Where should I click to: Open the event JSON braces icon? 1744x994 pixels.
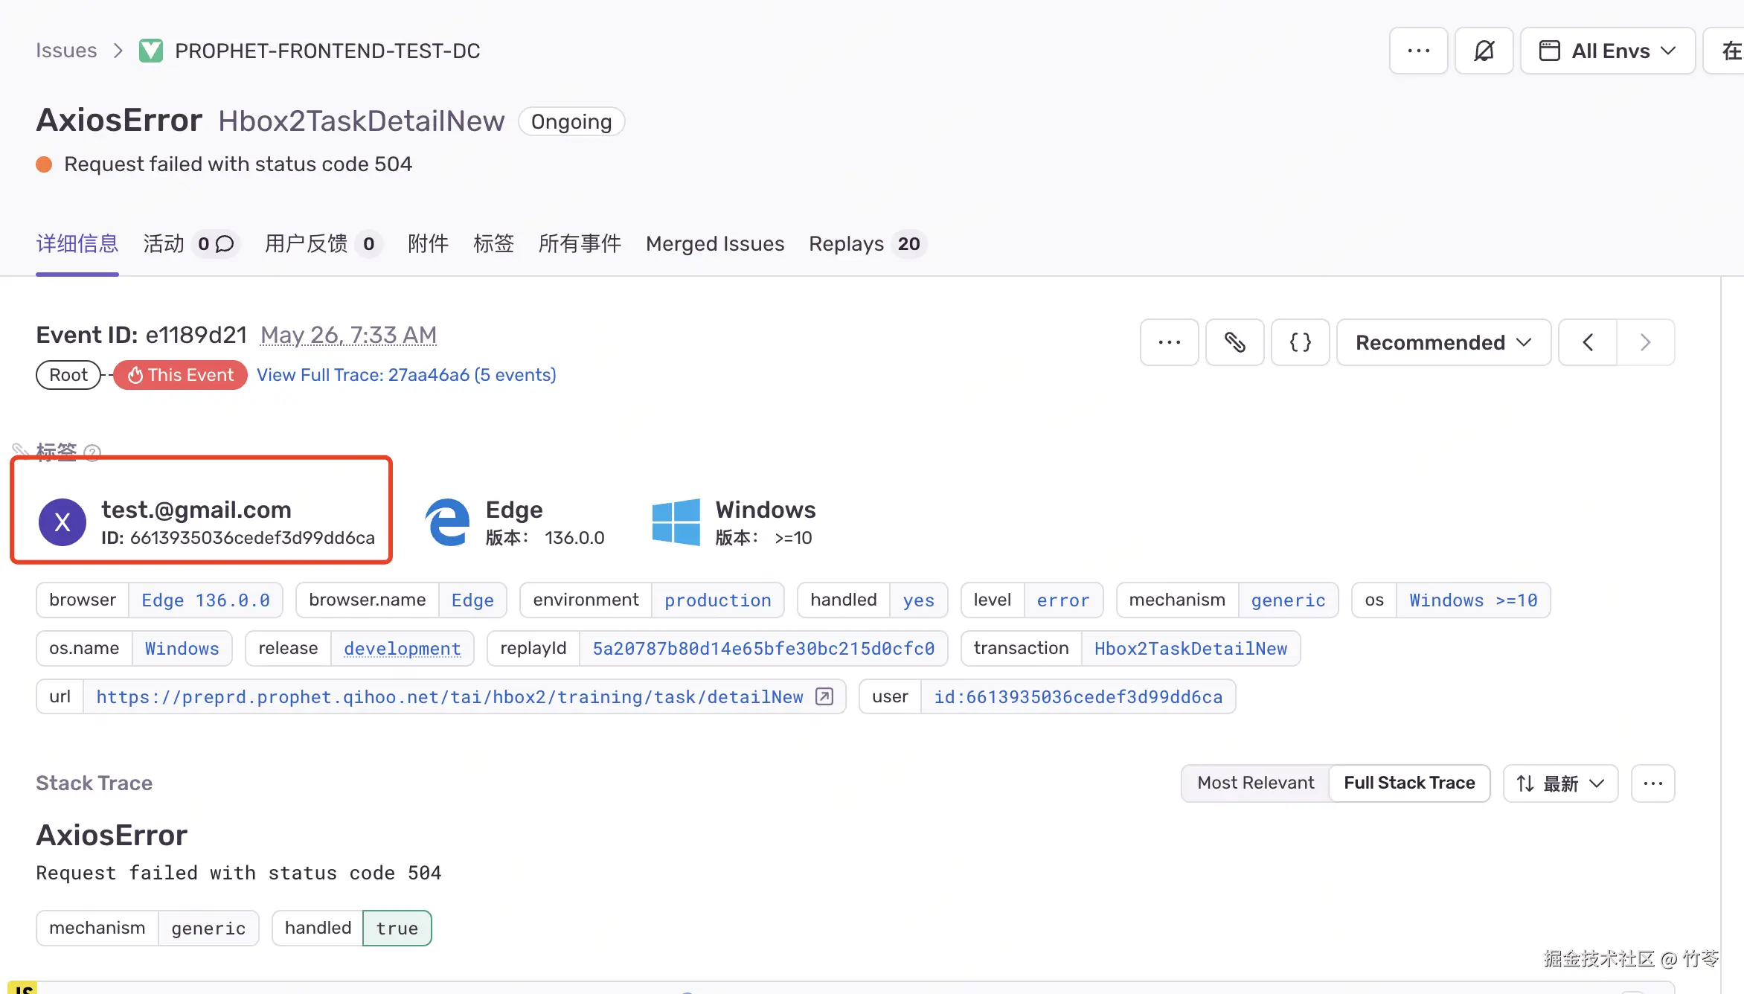click(1300, 342)
